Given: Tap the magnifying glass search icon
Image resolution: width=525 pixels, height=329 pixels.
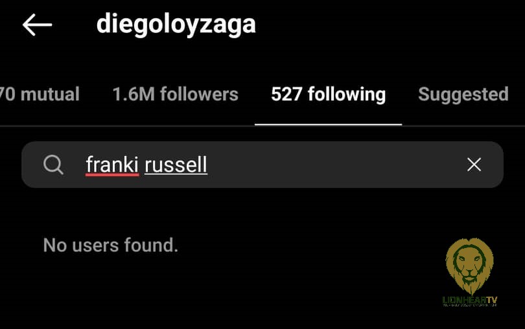Looking at the screenshot, I should (53, 164).
